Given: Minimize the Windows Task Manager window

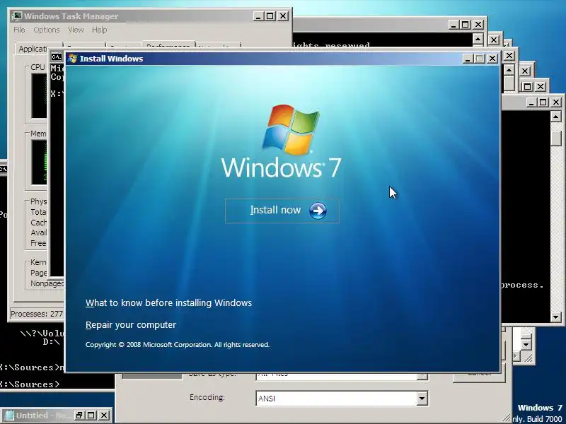Looking at the screenshot, I should pyautogui.click(x=258, y=16).
